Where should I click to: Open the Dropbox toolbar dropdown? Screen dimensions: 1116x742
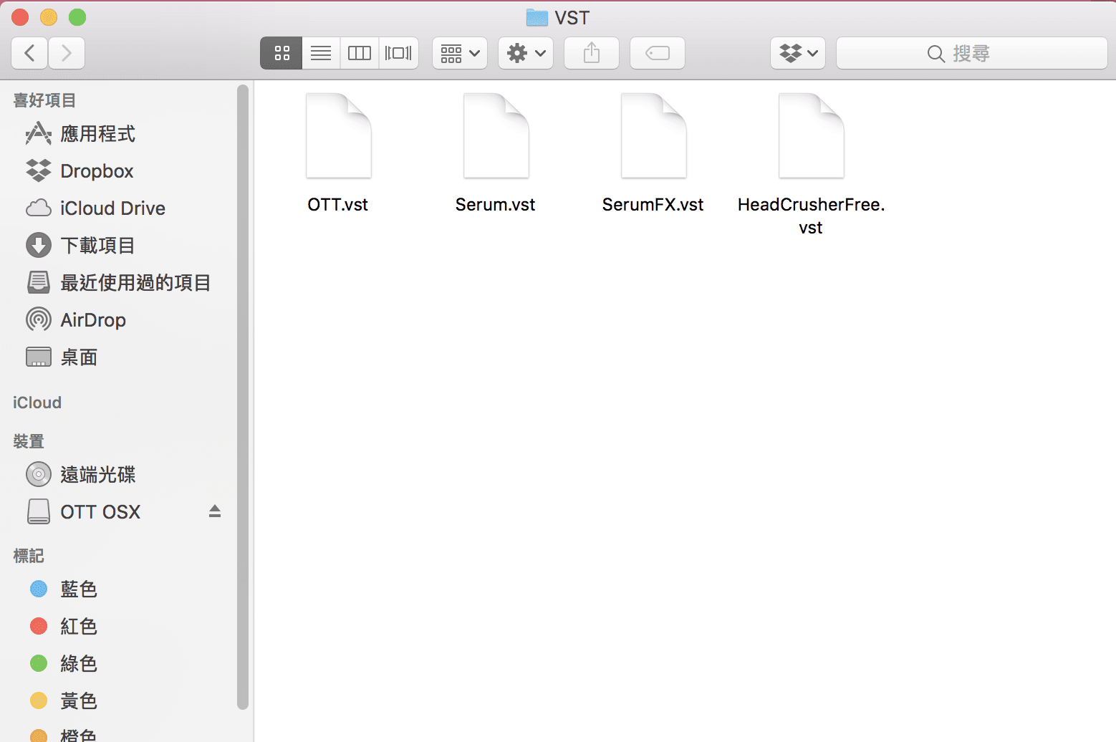click(798, 53)
